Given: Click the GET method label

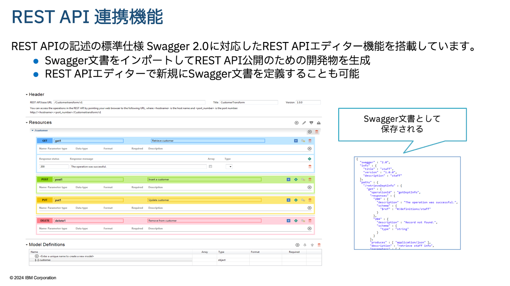Looking at the screenshot, I should point(45,141).
